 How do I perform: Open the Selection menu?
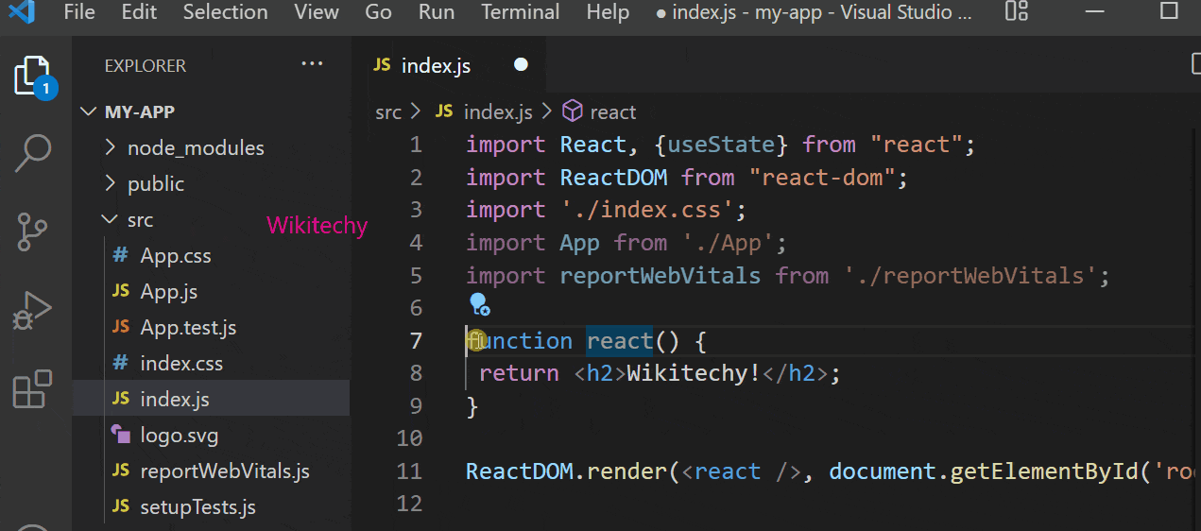coord(225,12)
